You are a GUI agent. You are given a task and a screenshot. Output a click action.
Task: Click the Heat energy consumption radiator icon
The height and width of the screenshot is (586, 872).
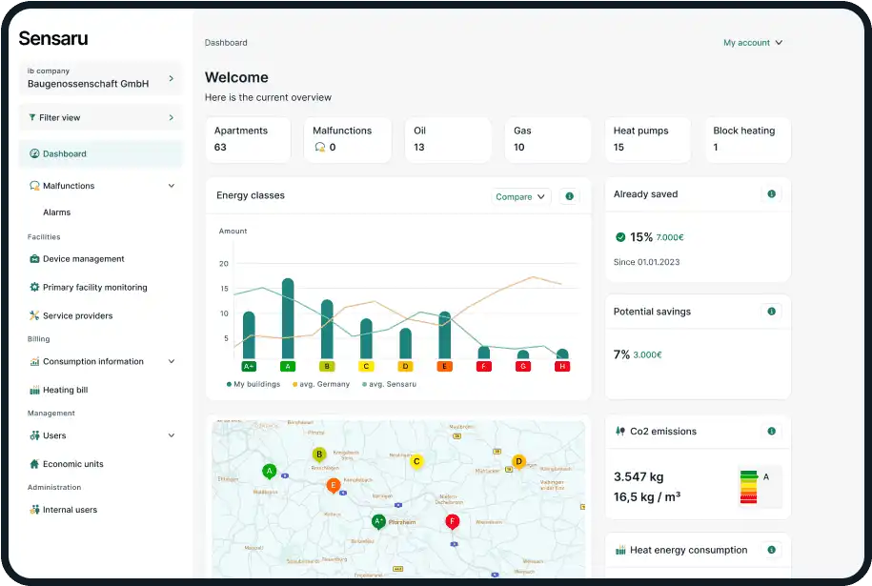620,551
